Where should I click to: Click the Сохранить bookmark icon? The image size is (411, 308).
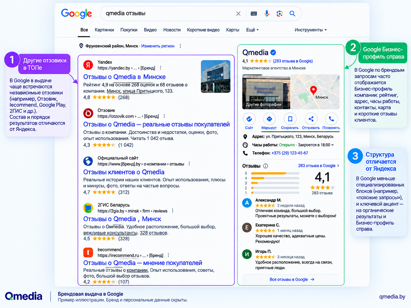(x=290, y=119)
